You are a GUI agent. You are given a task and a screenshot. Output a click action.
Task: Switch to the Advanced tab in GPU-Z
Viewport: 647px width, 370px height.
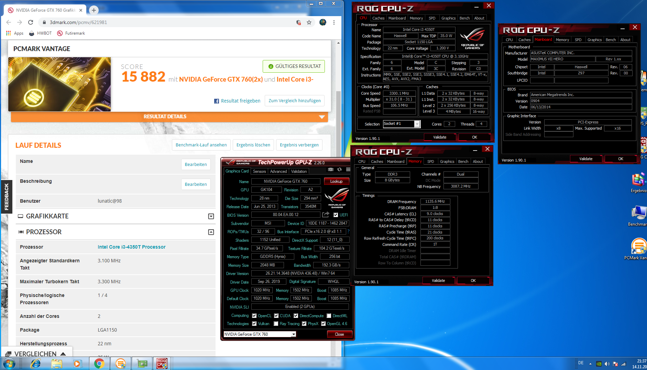(278, 171)
